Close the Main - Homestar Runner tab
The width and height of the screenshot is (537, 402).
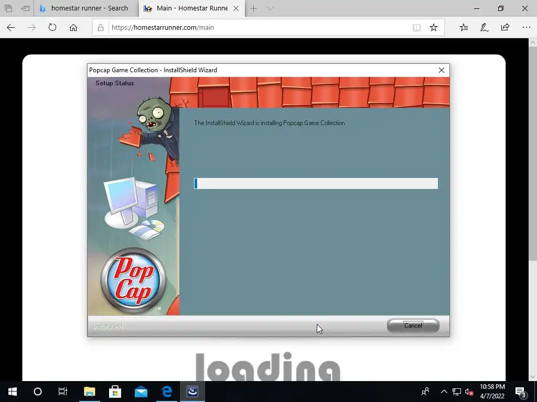tap(236, 8)
